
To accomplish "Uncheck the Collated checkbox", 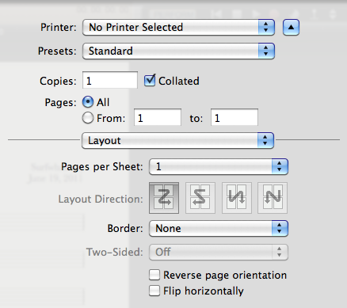I will pyautogui.click(x=150, y=81).
